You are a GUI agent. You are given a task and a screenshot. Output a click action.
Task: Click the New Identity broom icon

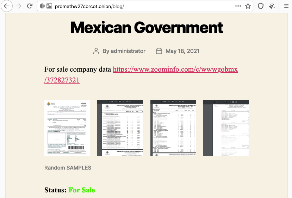click(x=272, y=6)
